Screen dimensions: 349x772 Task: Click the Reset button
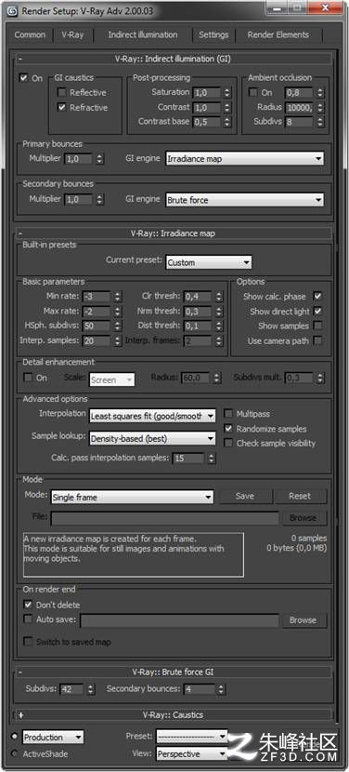tap(300, 497)
